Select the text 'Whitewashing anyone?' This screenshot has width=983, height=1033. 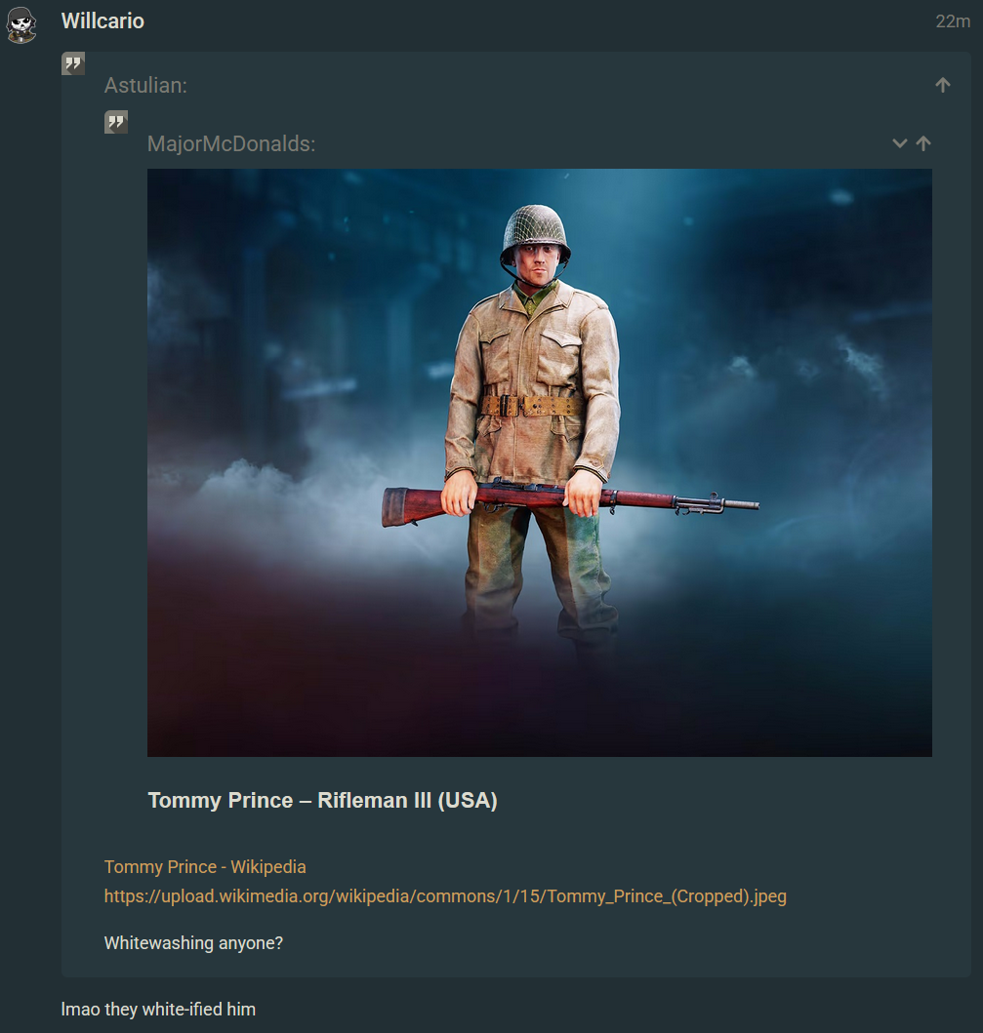[193, 943]
